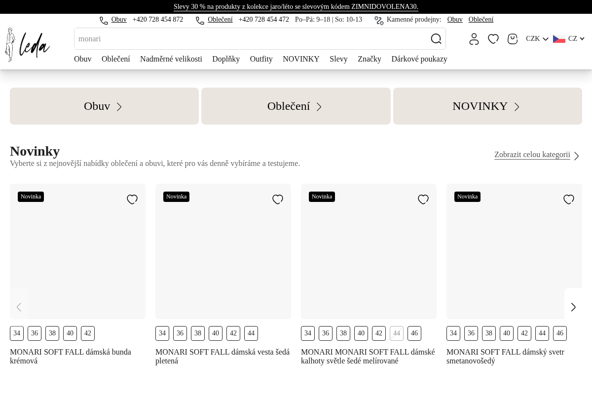Select size 40 for svetr smetanovošedý
The image size is (592, 394).
click(x=507, y=333)
